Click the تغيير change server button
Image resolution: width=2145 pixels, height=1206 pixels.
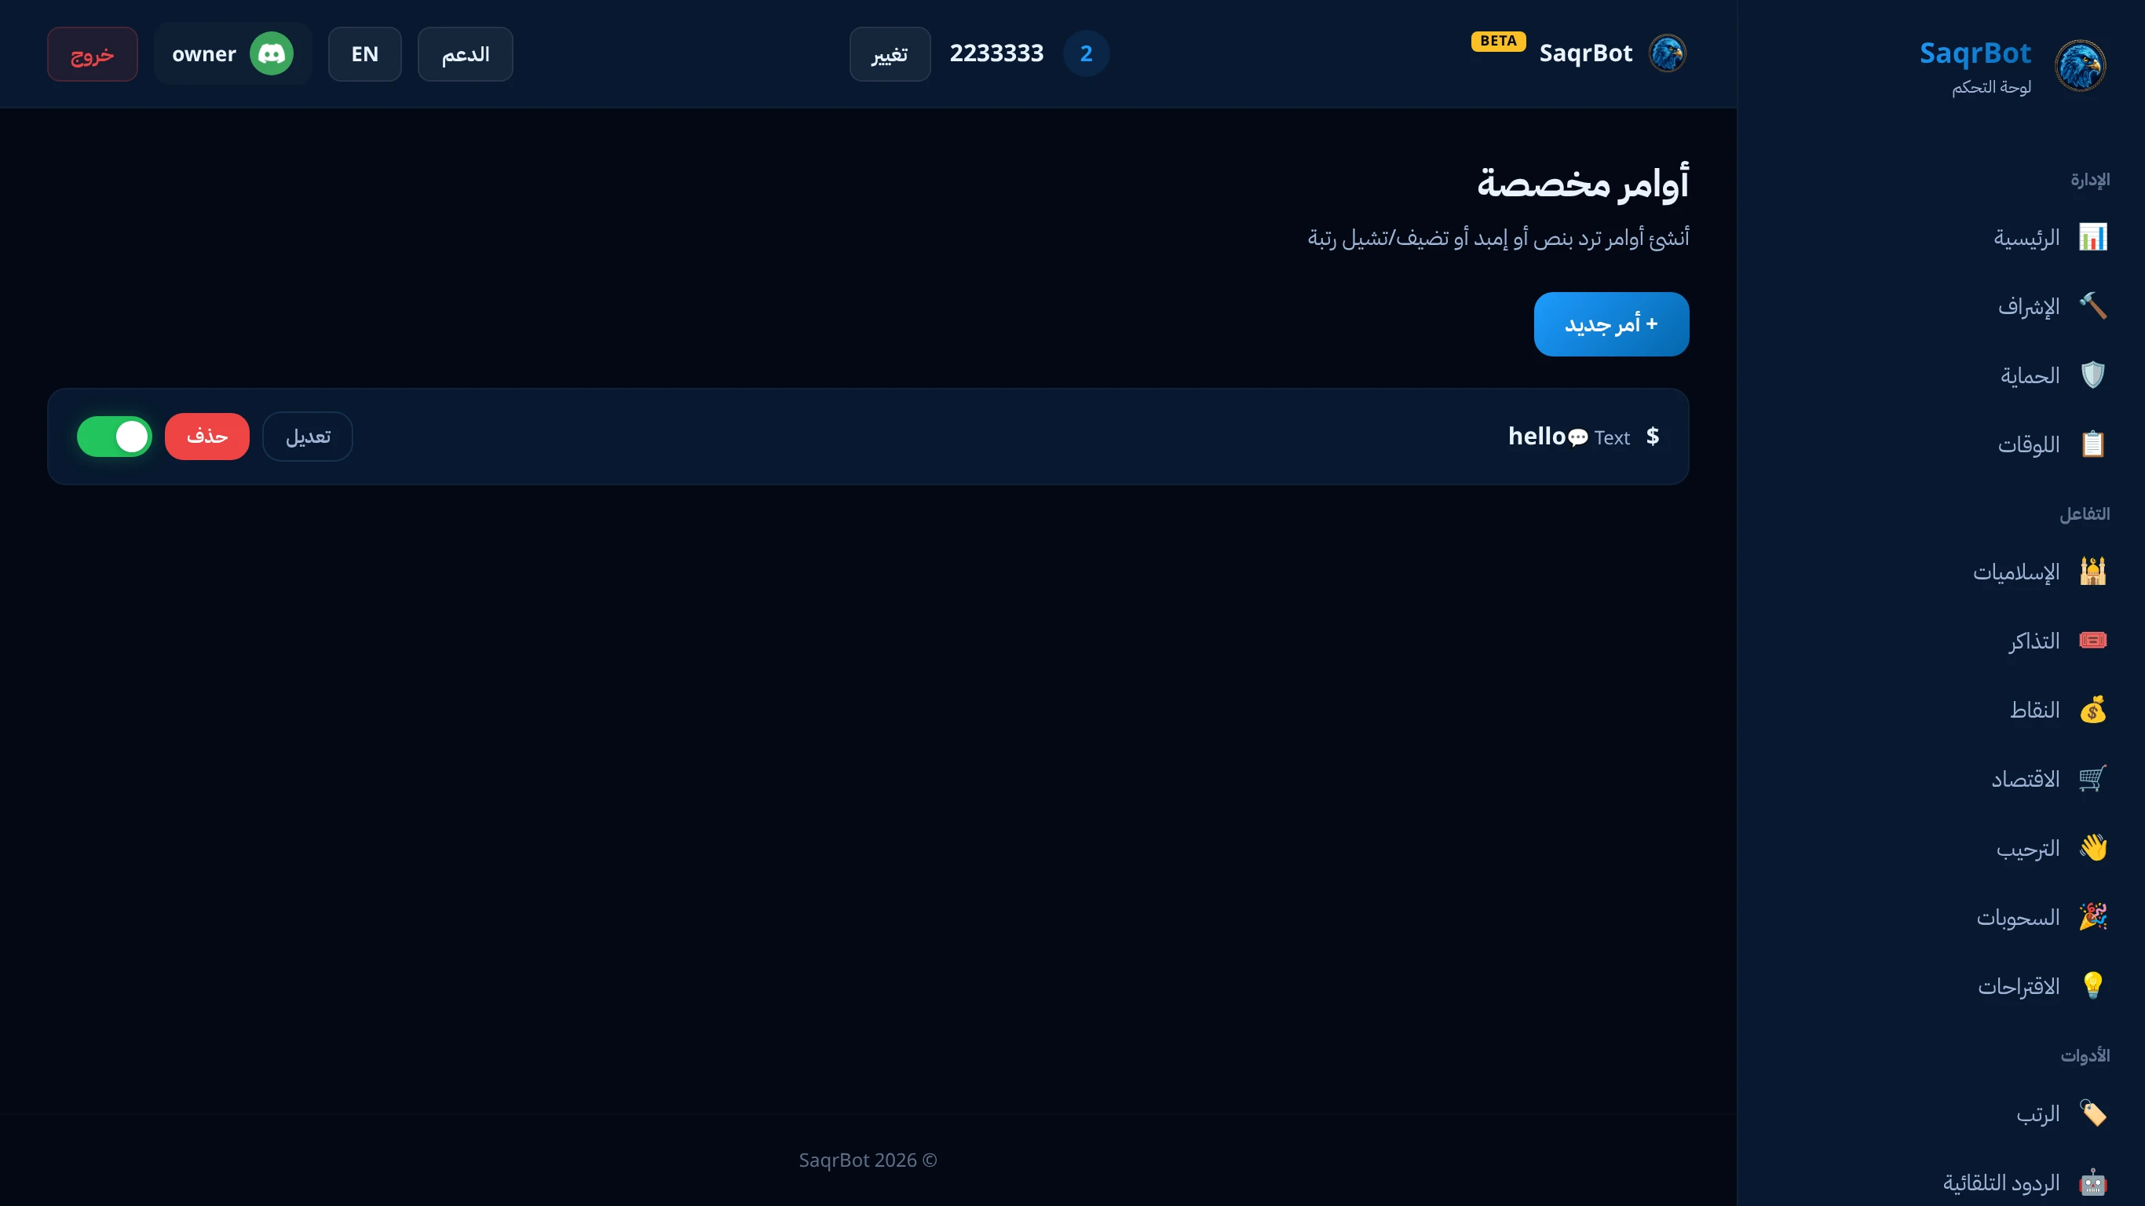[x=890, y=54]
